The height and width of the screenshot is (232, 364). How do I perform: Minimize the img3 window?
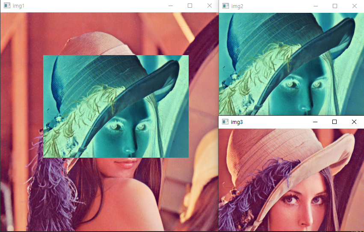315,122
